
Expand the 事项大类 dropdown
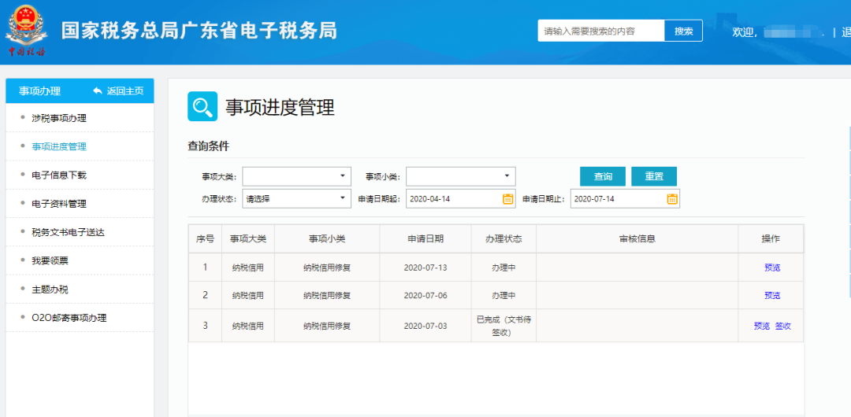(297, 176)
